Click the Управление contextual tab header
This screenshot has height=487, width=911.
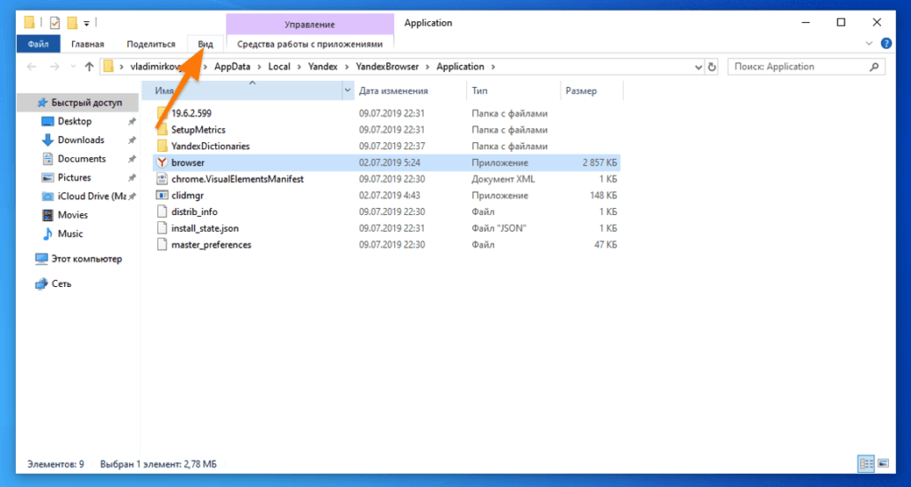pos(310,24)
